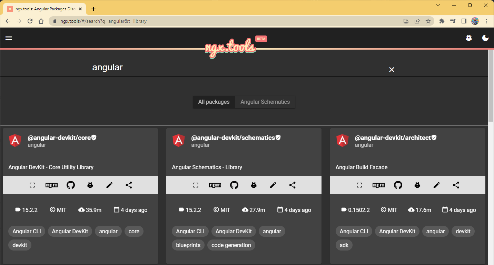Click the 35.9m downloads value
This screenshot has height=265, width=494.
tap(93, 210)
